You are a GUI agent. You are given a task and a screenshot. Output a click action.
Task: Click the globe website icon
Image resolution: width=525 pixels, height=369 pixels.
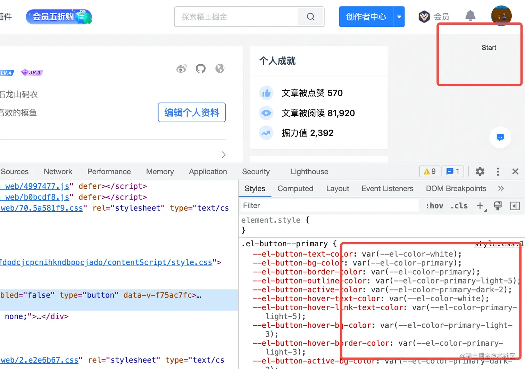coord(220,68)
